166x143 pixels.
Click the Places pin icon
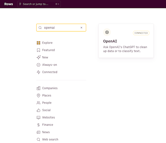(38, 96)
